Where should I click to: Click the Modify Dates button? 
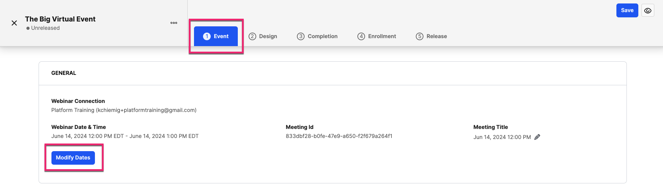coord(73,158)
